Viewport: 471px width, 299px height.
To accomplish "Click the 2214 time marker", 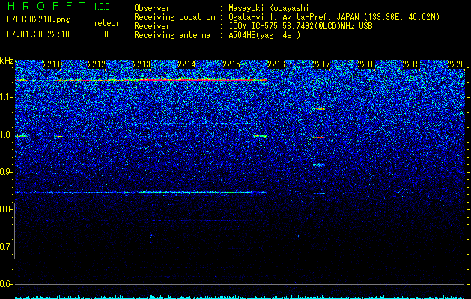I will (x=186, y=64).
